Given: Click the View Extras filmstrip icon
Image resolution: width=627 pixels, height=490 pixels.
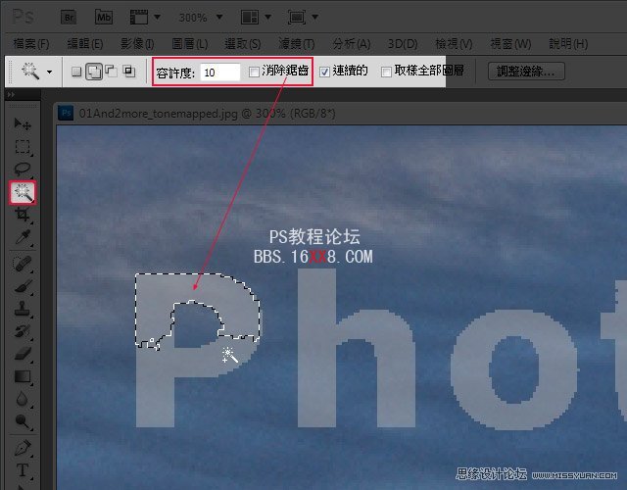Looking at the screenshot, I should (x=139, y=18).
